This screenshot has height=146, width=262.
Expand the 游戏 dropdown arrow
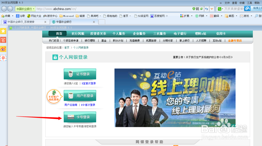point(251,16)
